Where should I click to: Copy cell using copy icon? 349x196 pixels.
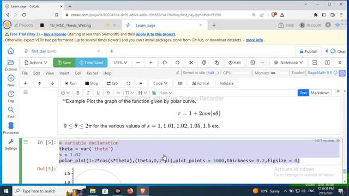[x=204, y=63]
